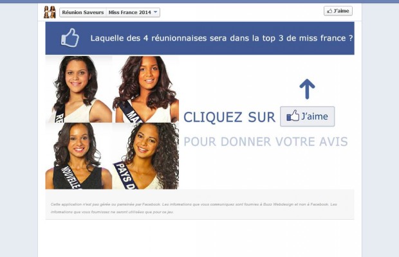Open the Miss France 2014 dropdown
399x257 pixels.
(x=133, y=12)
